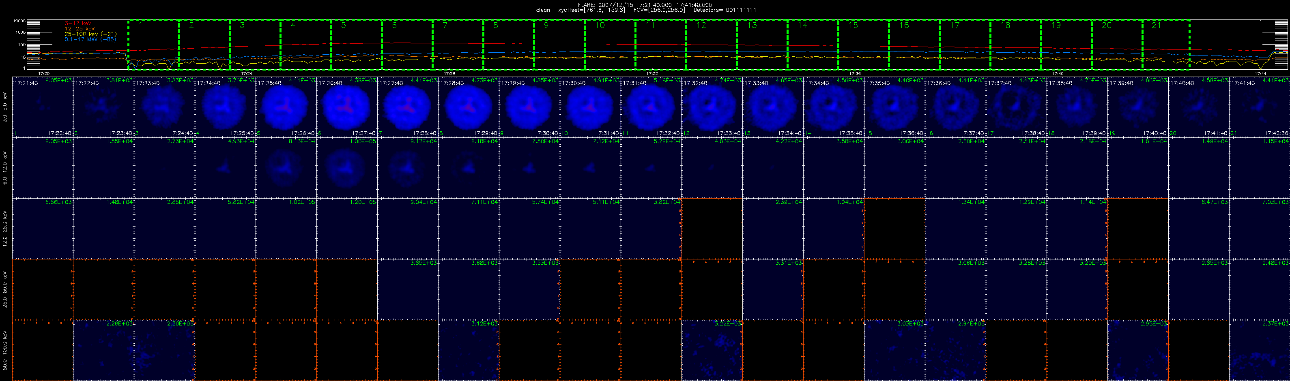
Task: Click the orange 12-25 keV legend entry
Action: pos(80,28)
